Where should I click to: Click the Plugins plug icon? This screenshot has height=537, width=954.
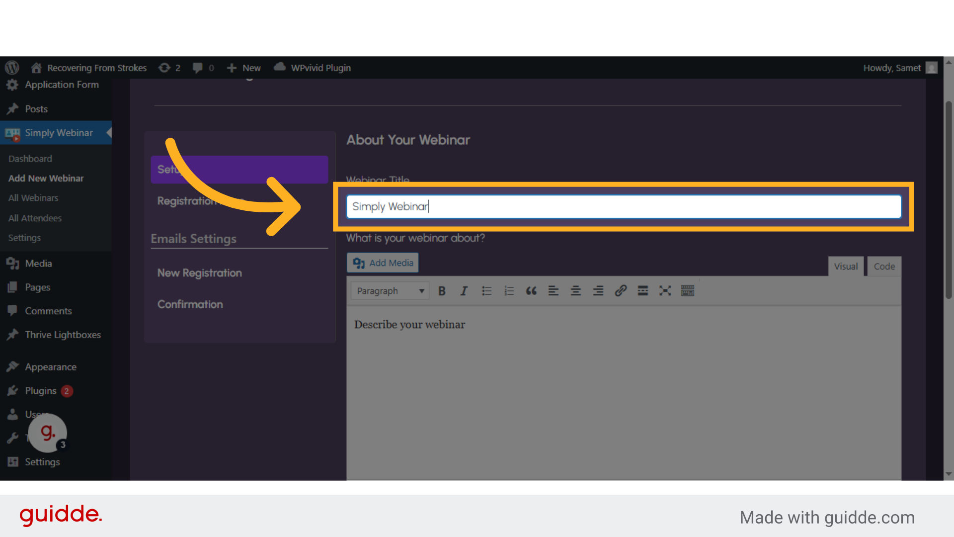coord(12,391)
